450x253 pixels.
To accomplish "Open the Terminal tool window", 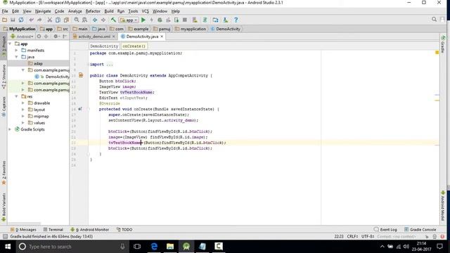I will click(x=53, y=230).
